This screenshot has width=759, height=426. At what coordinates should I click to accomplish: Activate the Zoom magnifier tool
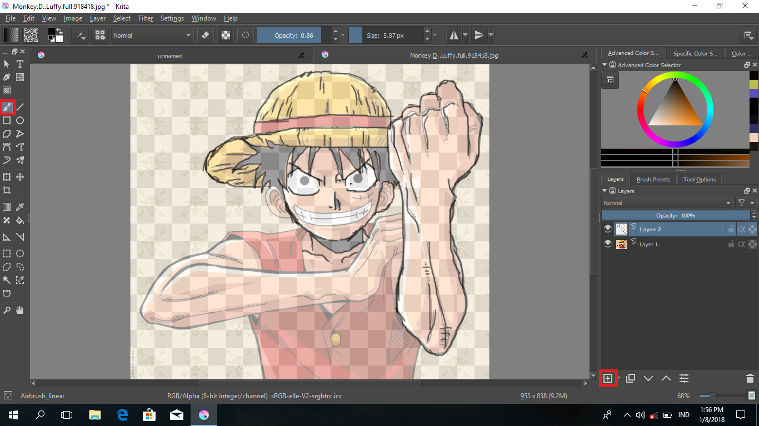tap(7, 310)
